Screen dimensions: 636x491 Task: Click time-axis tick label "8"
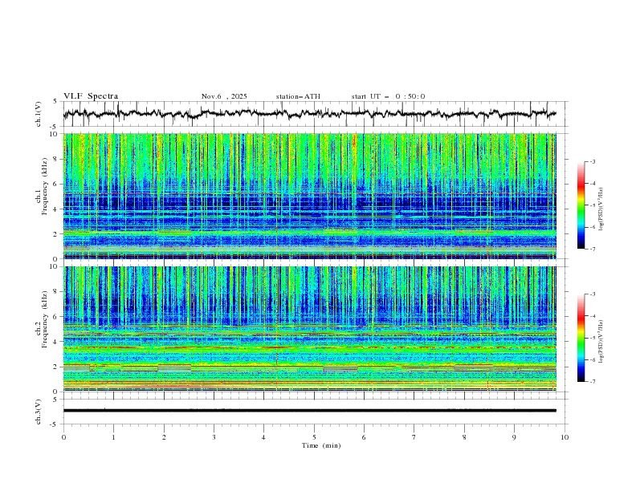(x=464, y=437)
